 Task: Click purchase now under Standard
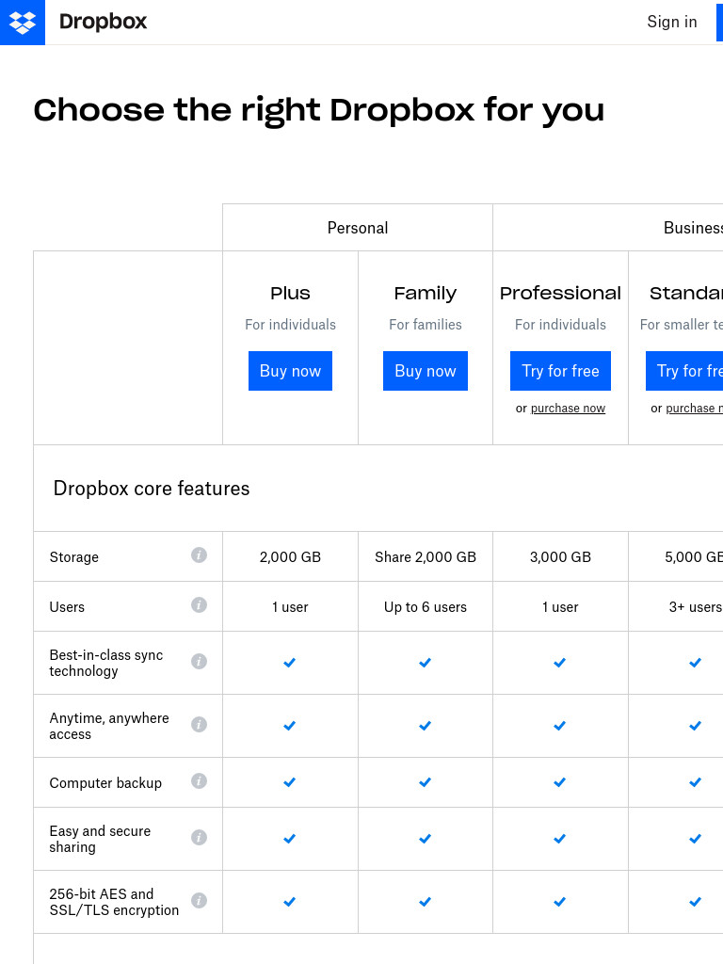694,409
